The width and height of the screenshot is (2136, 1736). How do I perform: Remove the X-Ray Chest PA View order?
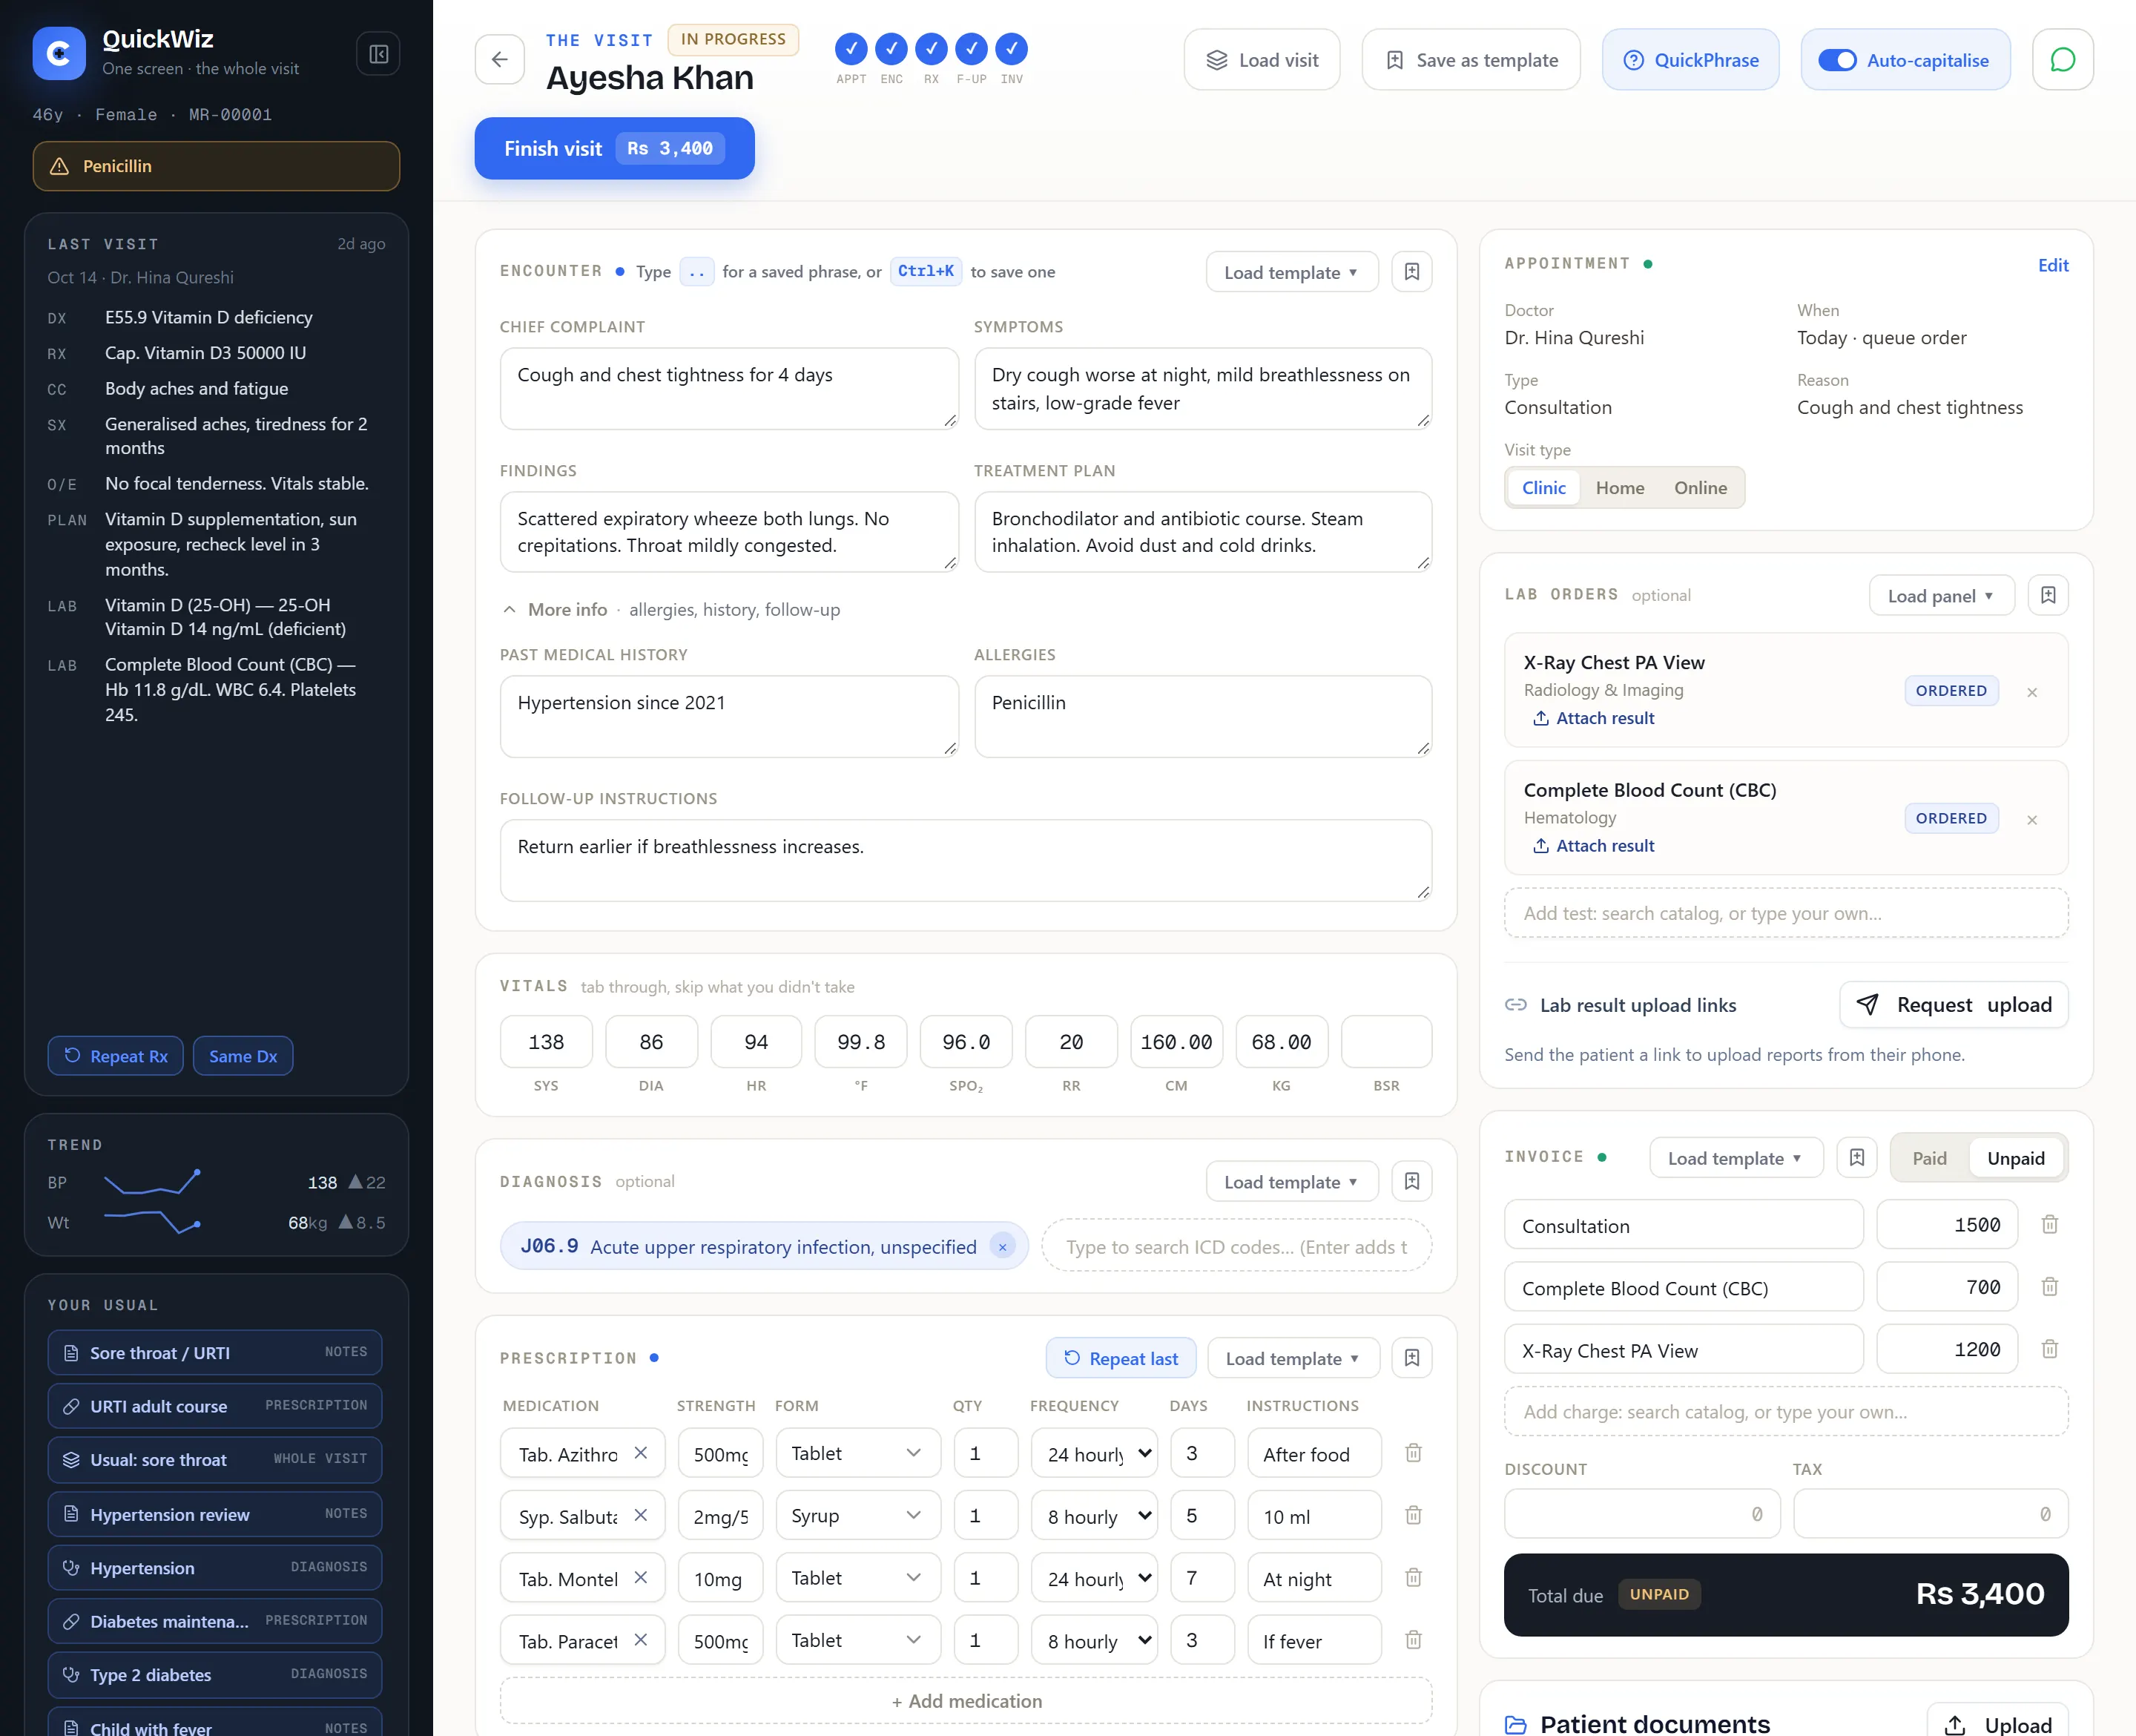pyautogui.click(x=2031, y=692)
